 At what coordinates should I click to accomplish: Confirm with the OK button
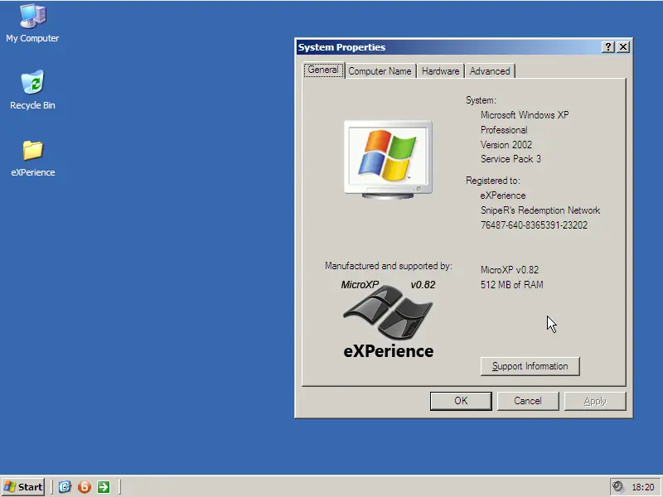click(461, 401)
